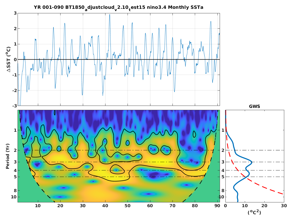Click the closed contour loop near year 45 and the 4-year period
Viewport: 293px width, 220px height.
pos(117,169)
